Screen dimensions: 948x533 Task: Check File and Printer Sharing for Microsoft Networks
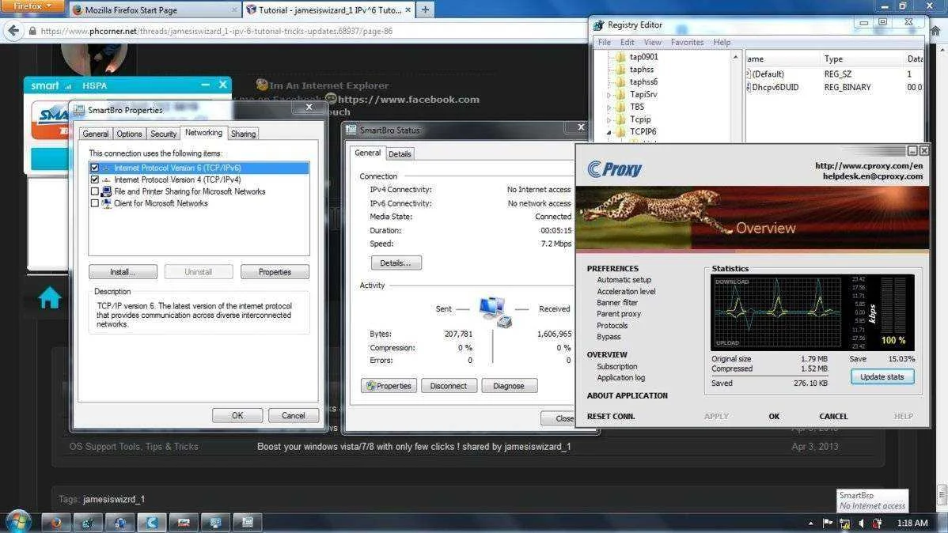pyautogui.click(x=94, y=191)
